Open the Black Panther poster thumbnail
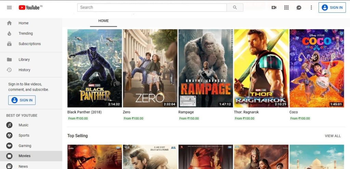 click(x=95, y=68)
